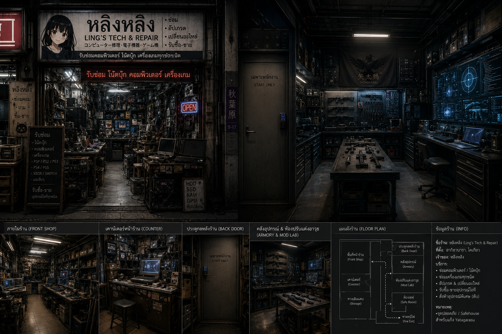Select the Front Shop room on the floor plan
The height and width of the screenshot is (334, 502).
[355, 257]
